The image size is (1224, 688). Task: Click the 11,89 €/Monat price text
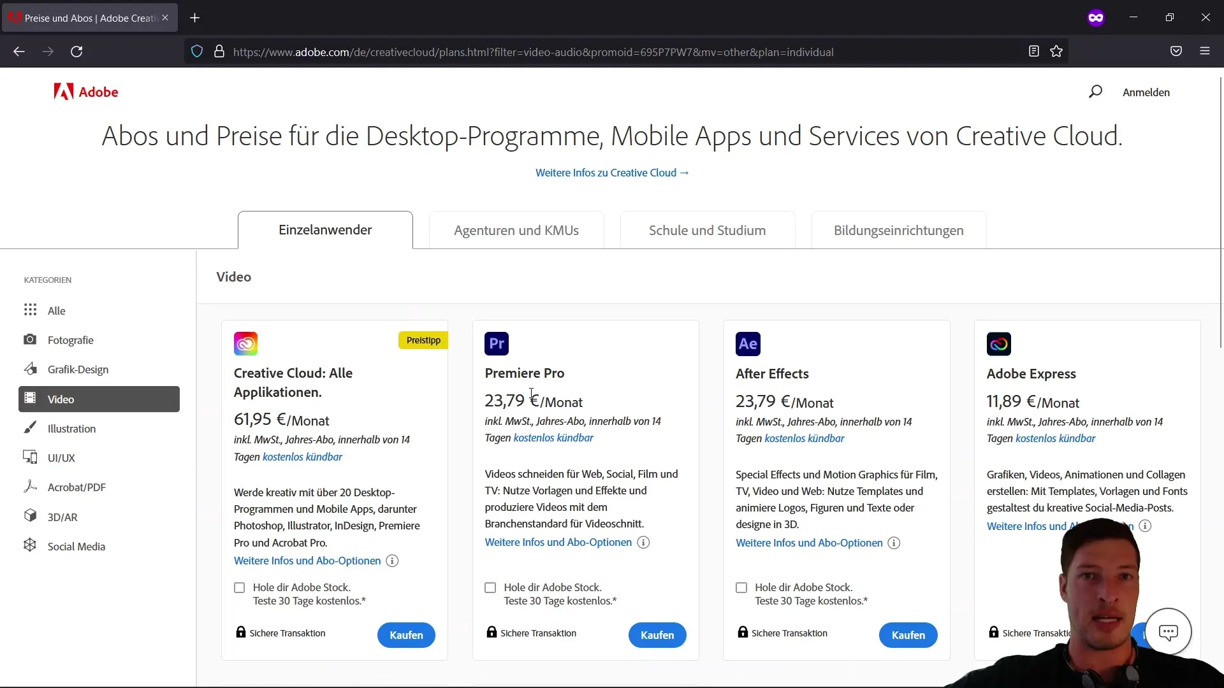point(1033,401)
